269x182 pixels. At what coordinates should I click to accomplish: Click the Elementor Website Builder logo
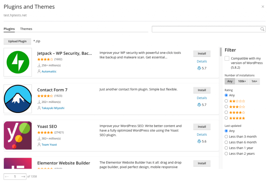pyautogui.click(x=18, y=163)
